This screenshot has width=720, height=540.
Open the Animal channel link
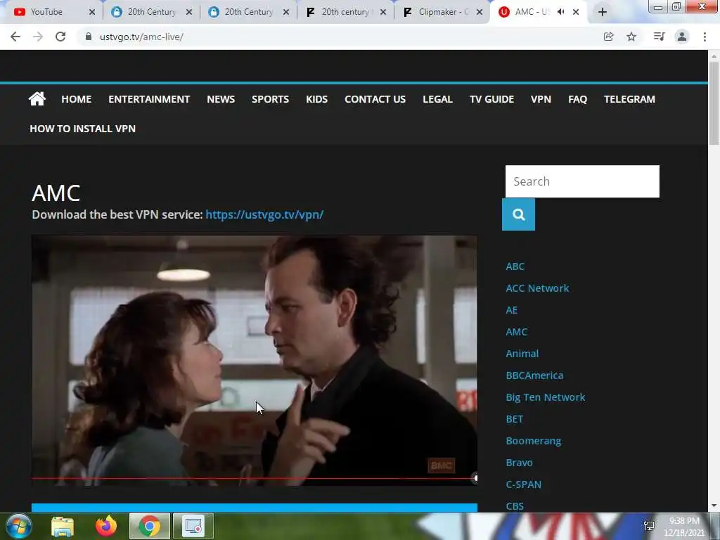522,354
